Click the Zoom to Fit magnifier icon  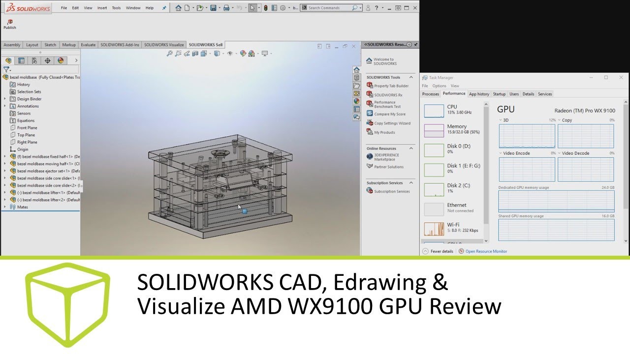[x=169, y=54]
